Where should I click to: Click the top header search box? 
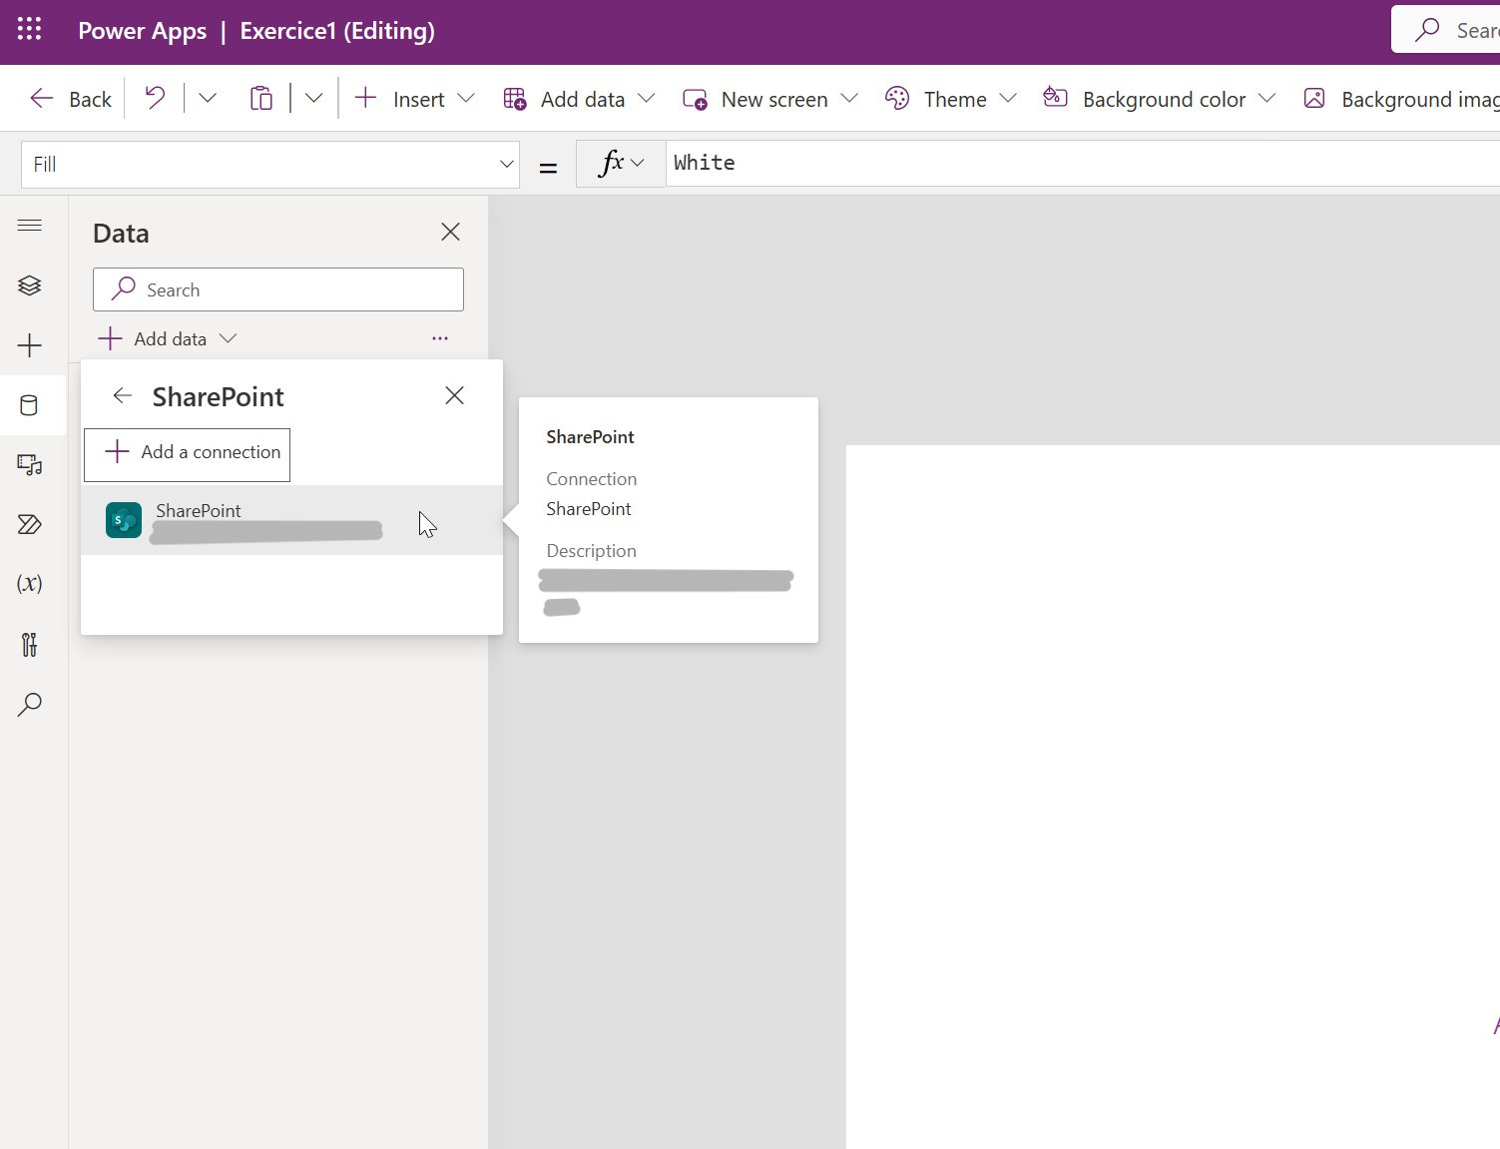click(1447, 30)
